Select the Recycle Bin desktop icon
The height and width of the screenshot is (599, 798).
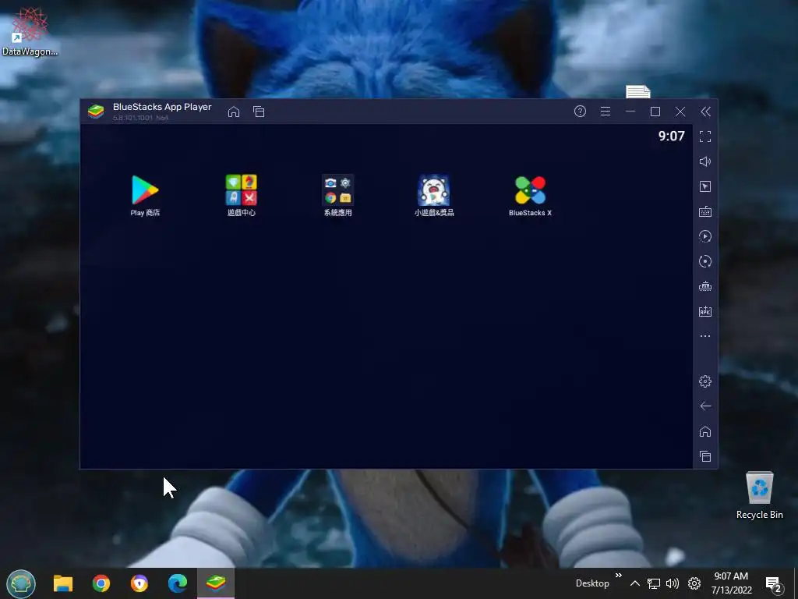click(759, 495)
